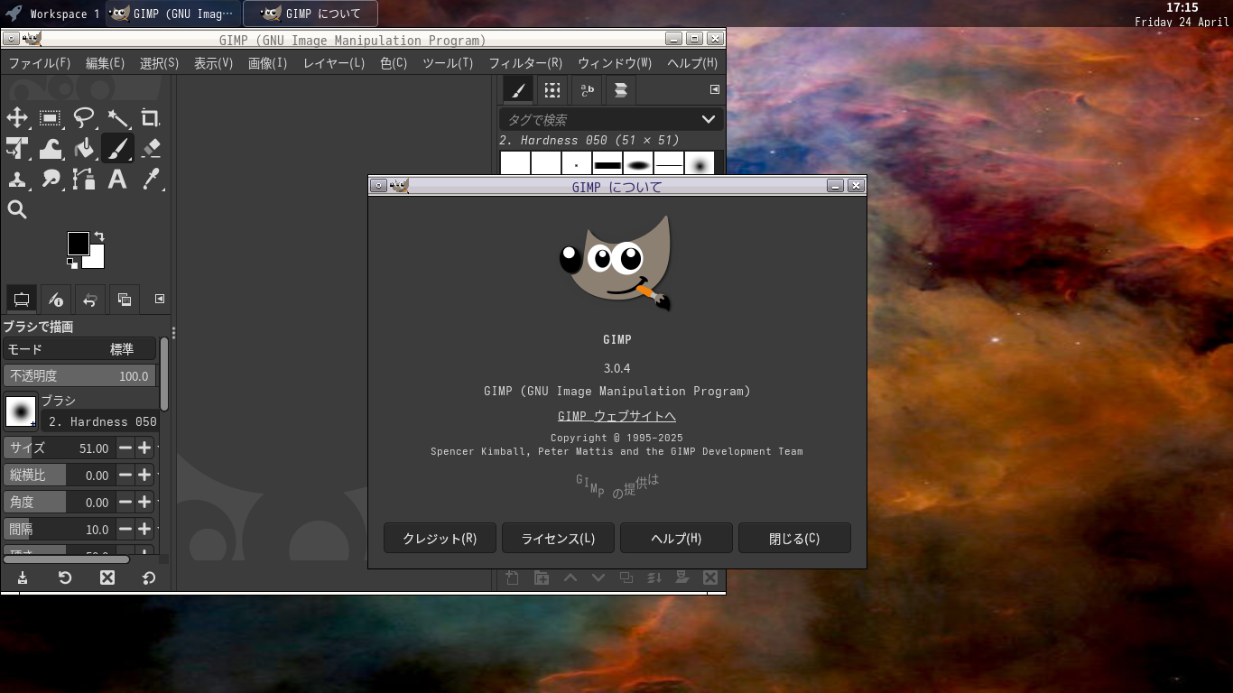Switch to the Tool Options tab
The image size is (1233, 693).
click(x=22, y=299)
